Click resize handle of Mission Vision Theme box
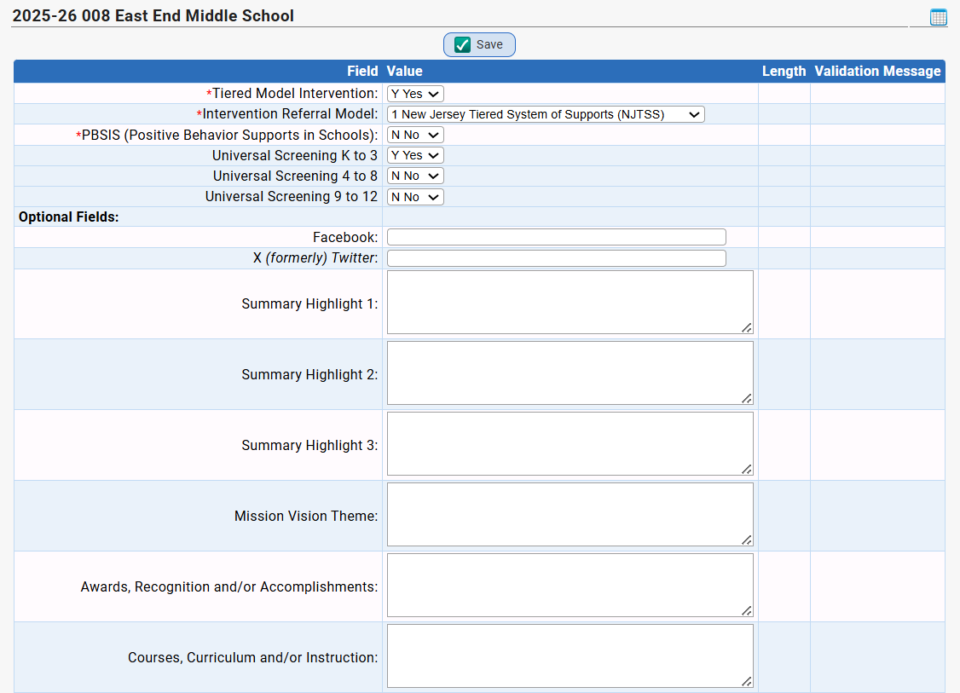 746,540
